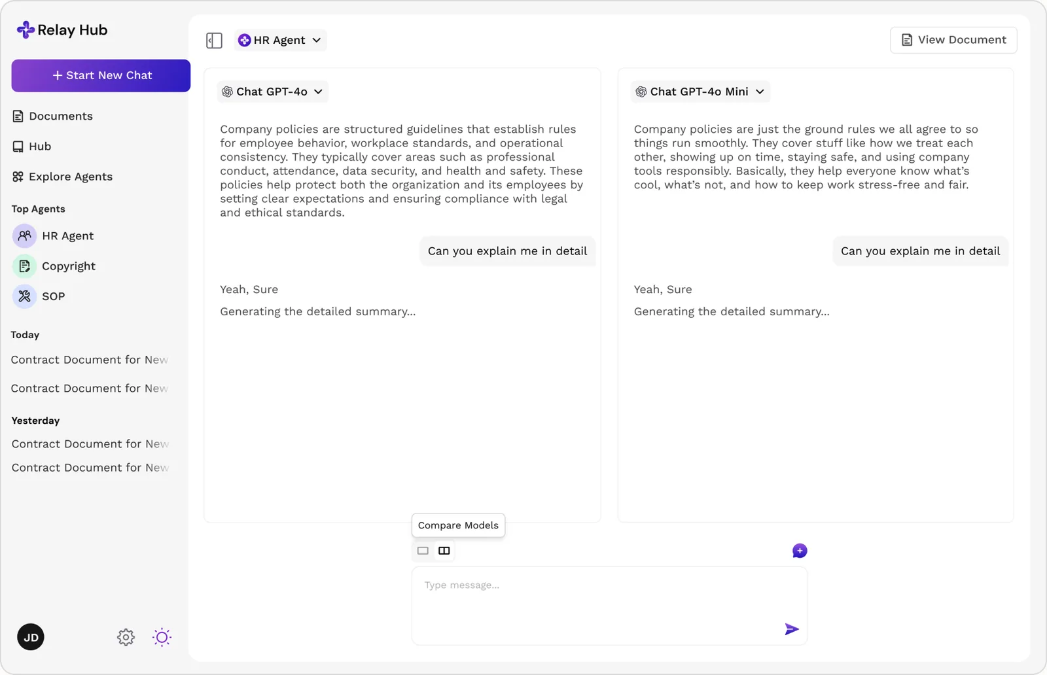Open Hub in the sidebar
Viewport: 1047px width, 675px height.
(31, 147)
